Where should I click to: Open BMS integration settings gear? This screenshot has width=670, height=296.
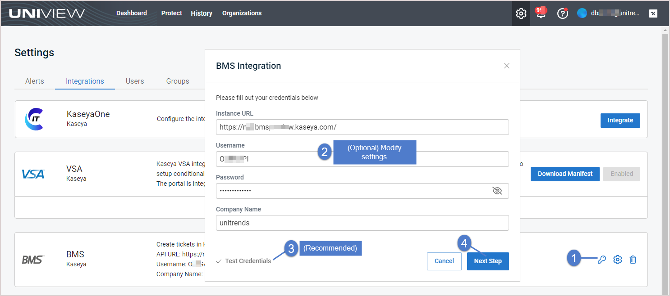pyautogui.click(x=618, y=260)
